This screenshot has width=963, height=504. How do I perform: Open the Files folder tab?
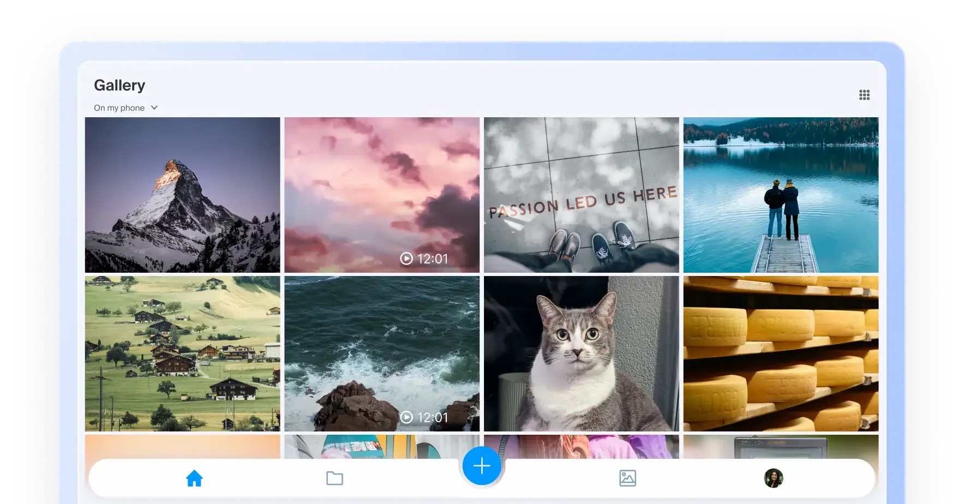click(x=334, y=478)
